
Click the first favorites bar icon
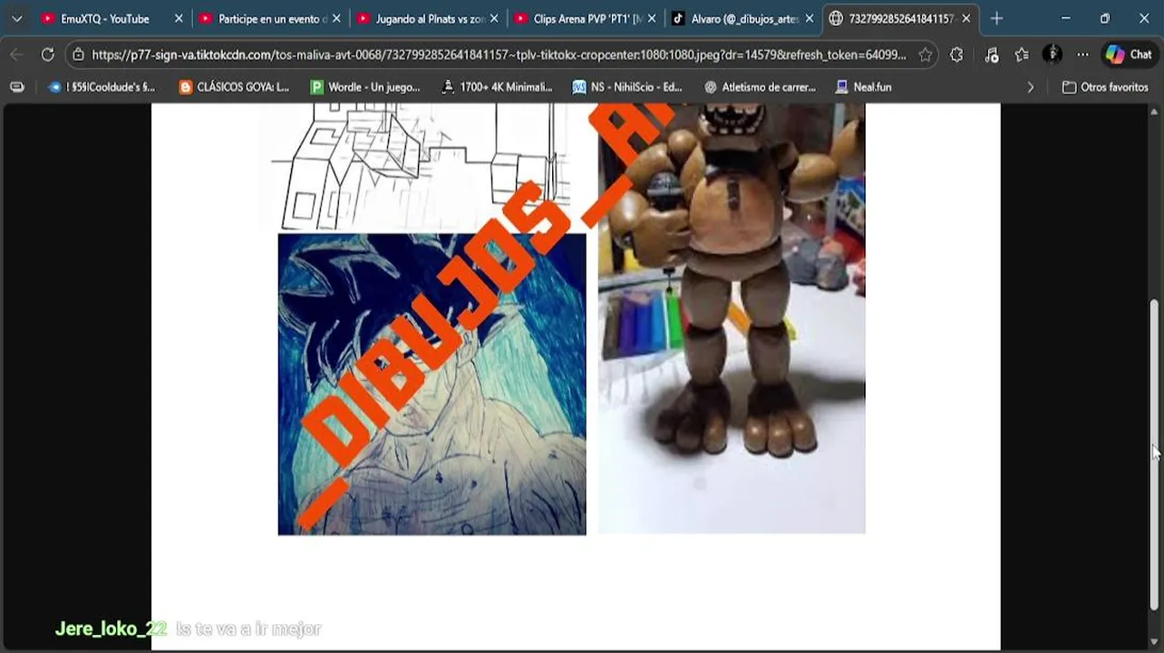click(16, 87)
